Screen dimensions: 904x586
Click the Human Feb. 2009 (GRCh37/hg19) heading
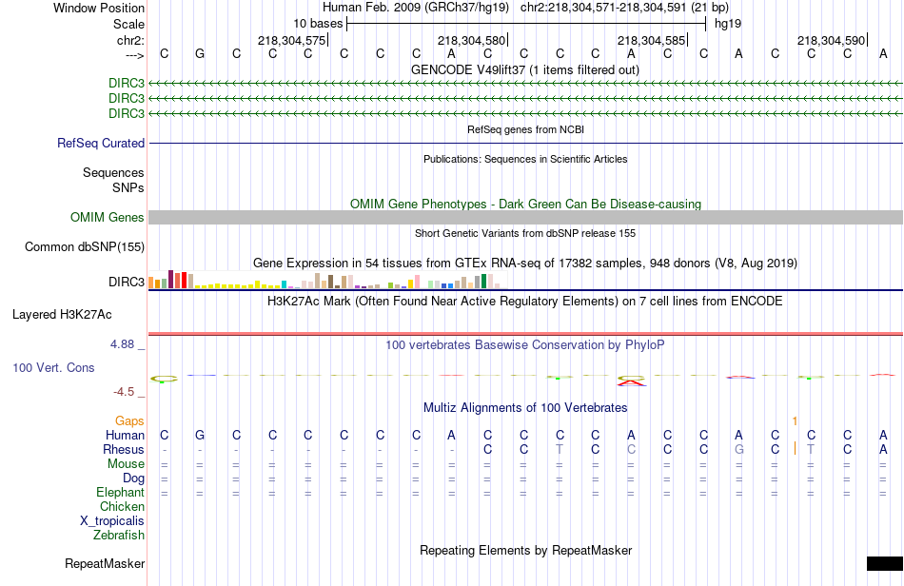(416, 8)
